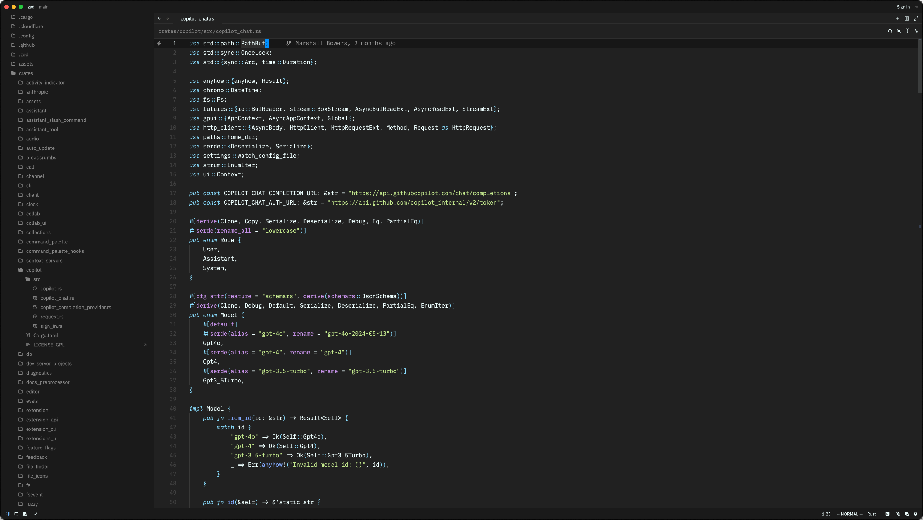Click the inline assist sparkle icon in toolbar
This screenshot has height=520, width=923.
[899, 31]
